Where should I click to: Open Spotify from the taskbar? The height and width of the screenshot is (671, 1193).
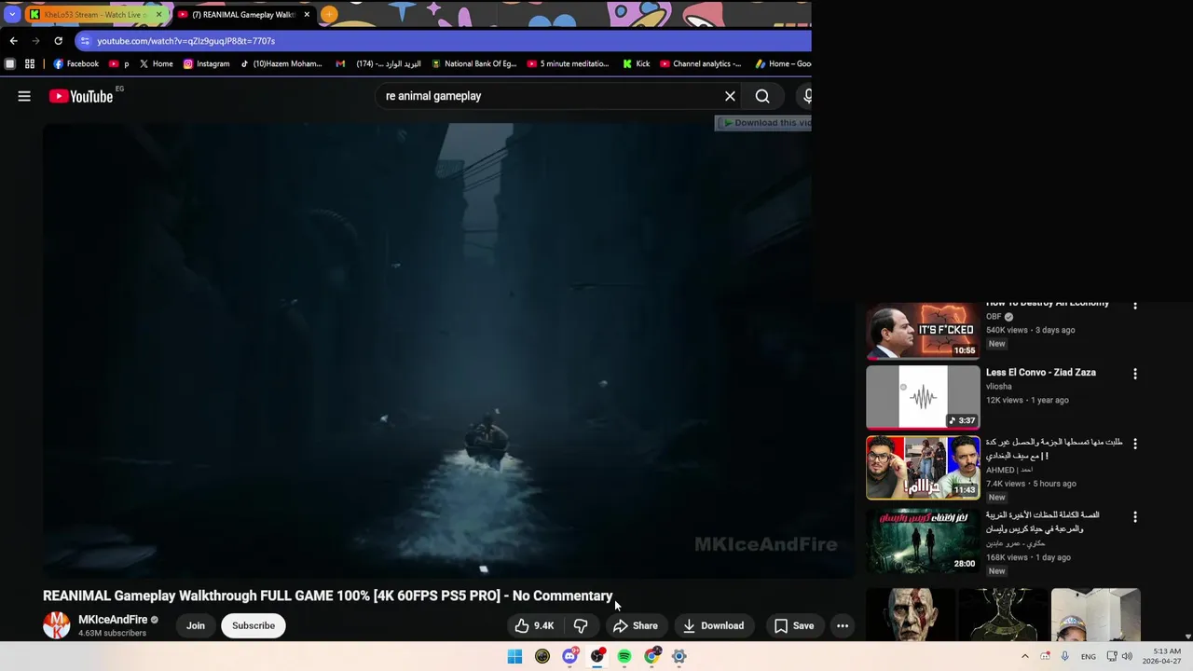pos(624,656)
